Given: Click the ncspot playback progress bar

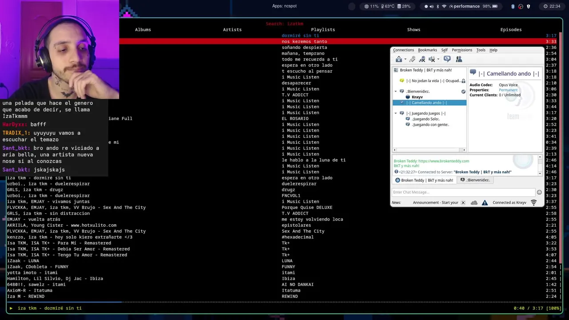Looking at the screenshot, I should 284,302.
